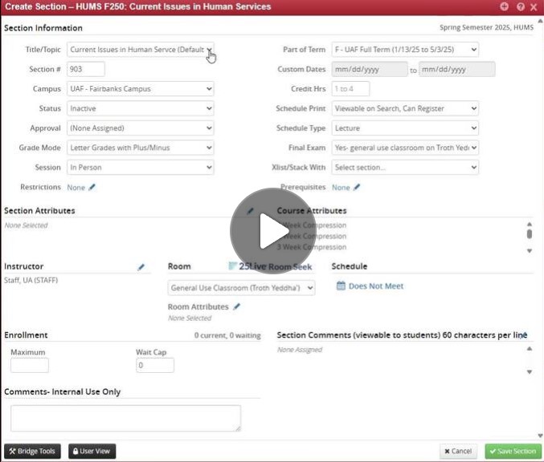Open Bridge Tools
Image resolution: width=544 pixels, height=462 pixels.
pyautogui.click(x=32, y=452)
